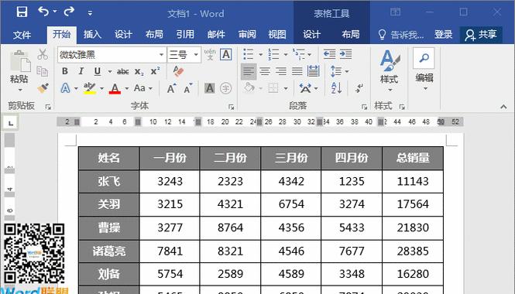Click the cell with the value 17564
This screenshot has height=294, width=515.
point(413,204)
